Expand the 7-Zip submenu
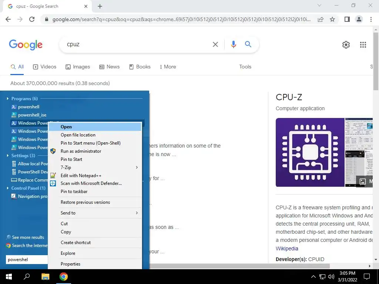The image size is (379, 284). [x=95, y=168]
